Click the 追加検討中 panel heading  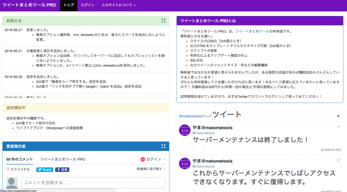(16, 108)
